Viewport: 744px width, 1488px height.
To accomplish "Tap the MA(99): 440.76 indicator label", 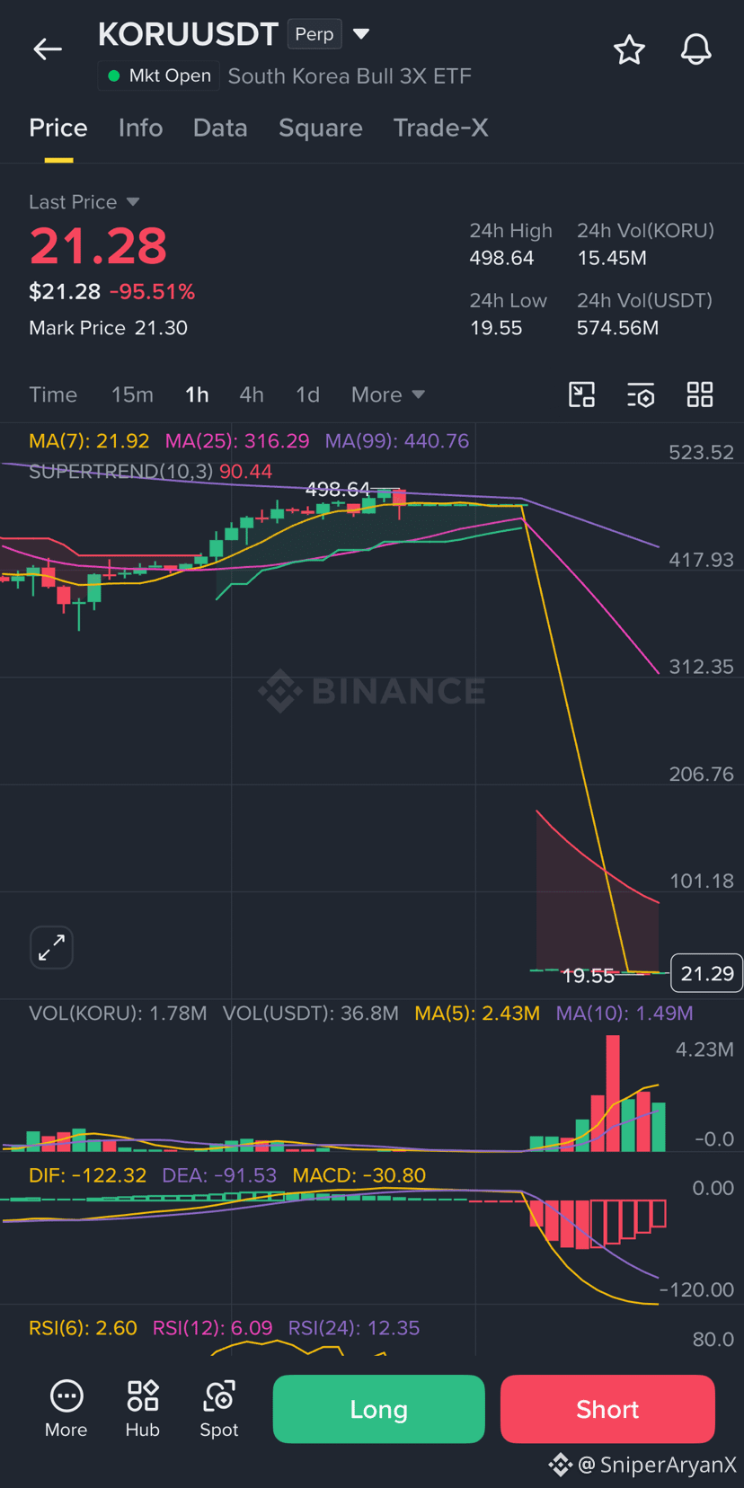I will pyautogui.click(x=397, y=441).
